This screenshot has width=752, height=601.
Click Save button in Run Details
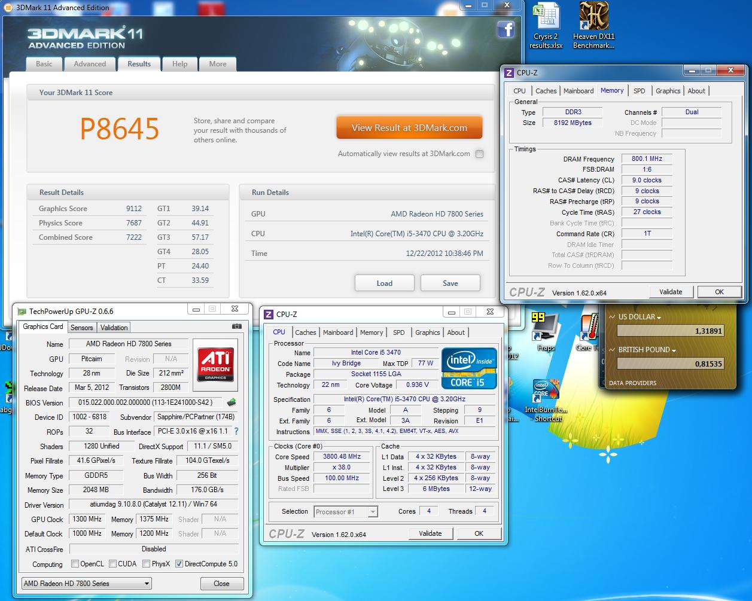(450, 283)
